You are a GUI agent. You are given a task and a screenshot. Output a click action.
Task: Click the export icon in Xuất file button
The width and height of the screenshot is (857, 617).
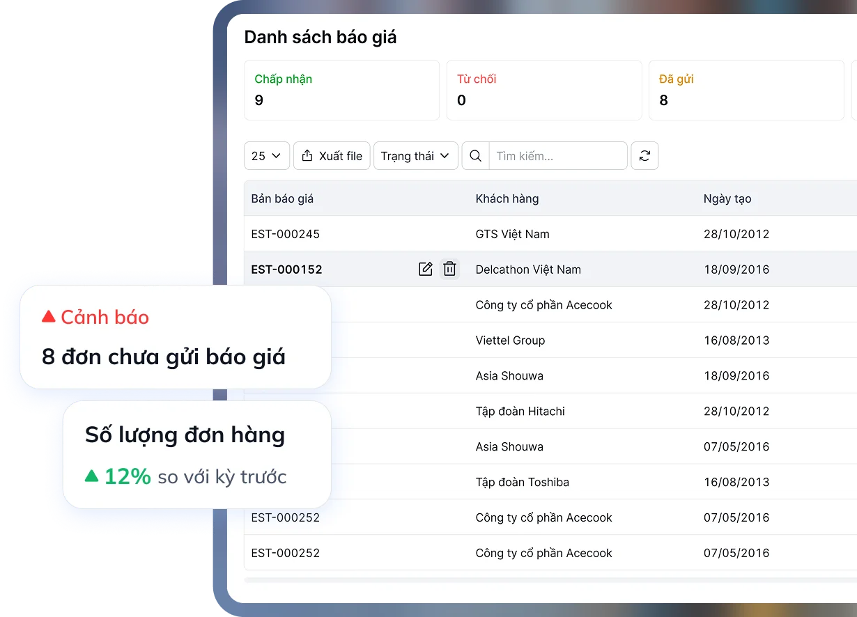pyautogui.click(x=307, y=156)
